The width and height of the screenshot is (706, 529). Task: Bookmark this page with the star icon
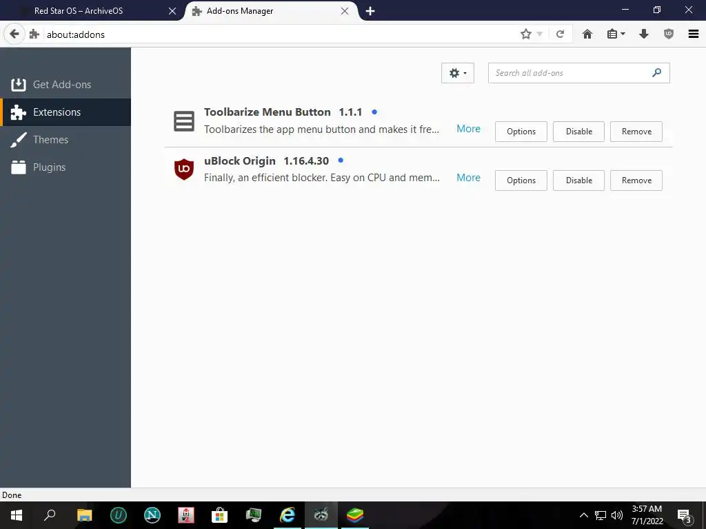coord(525,34)
